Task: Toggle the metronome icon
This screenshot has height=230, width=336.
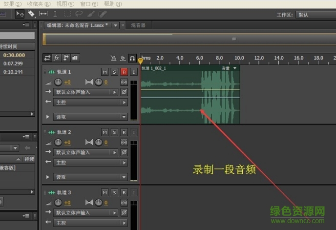Action: [x=113, y=58]
